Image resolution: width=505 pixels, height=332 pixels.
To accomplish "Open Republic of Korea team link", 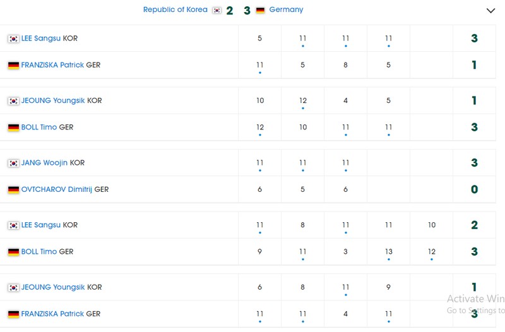I will (x=175, y=9).
